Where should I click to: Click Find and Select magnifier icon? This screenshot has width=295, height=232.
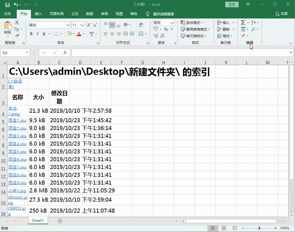click(253, 29)
